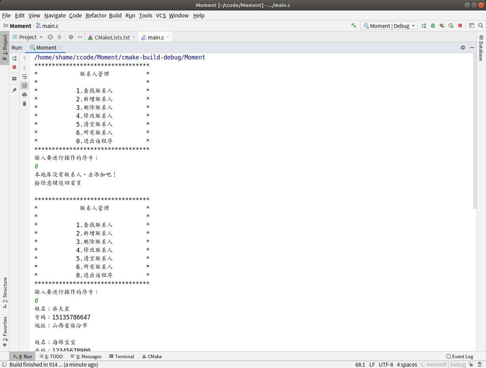Open the View menu
The width and height of the screenshot is (486, 368).
(x=34, y=15)
